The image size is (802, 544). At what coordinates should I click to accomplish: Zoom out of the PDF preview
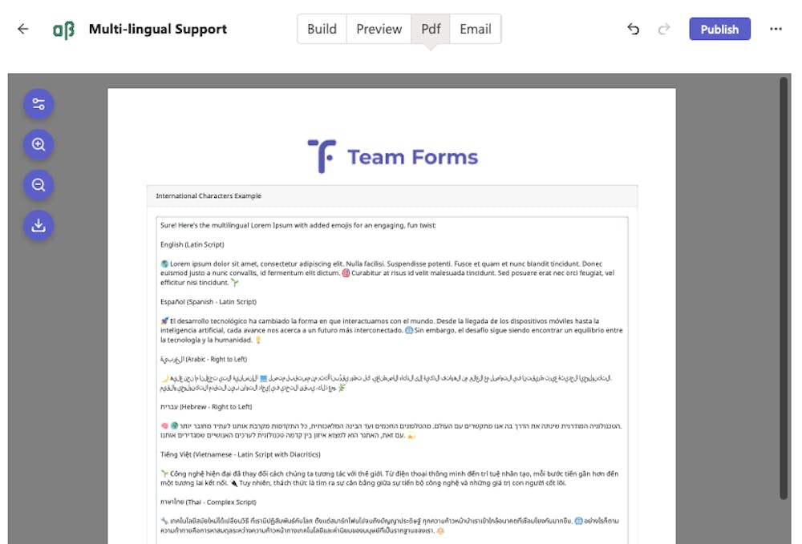(x=38, y=185)
